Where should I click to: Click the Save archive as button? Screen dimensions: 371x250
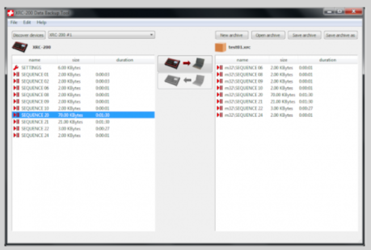340,35
